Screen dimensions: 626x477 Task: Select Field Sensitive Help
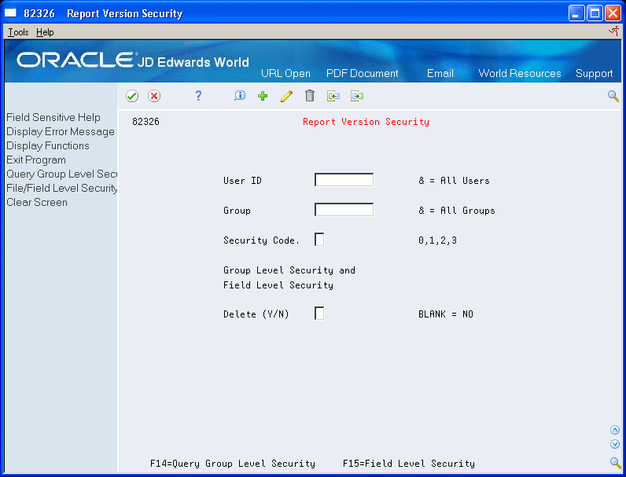[x=53, y=117]
